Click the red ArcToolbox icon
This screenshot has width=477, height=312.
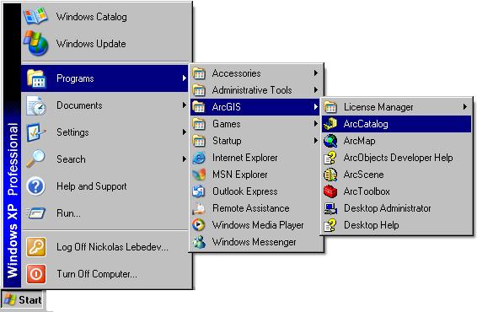(x=330, y=191)
